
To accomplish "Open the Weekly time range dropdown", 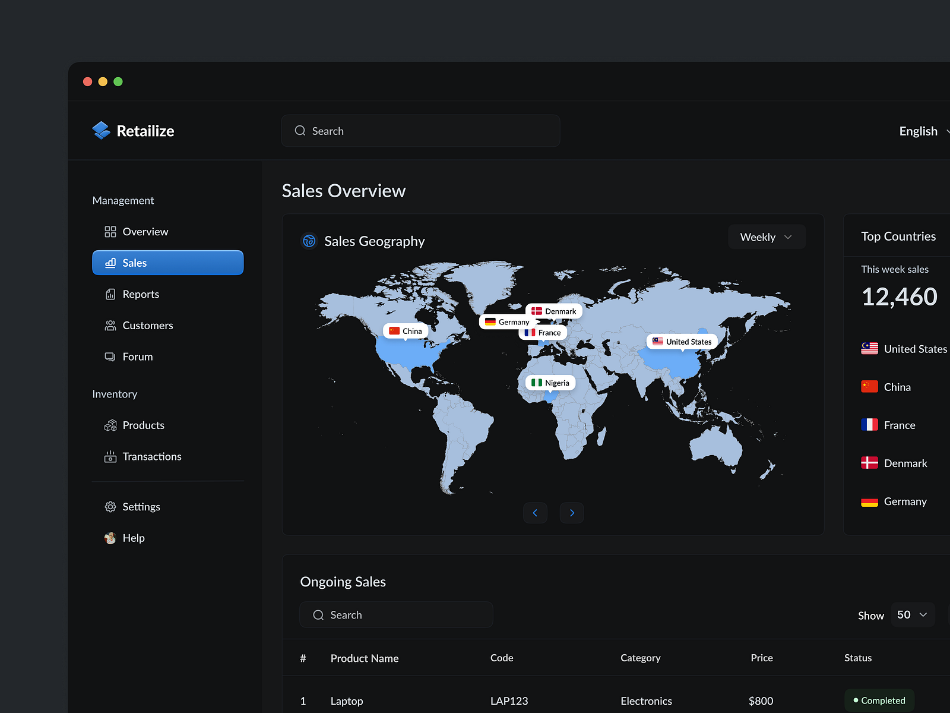I will pyautogui.click(x=766, y=236).
